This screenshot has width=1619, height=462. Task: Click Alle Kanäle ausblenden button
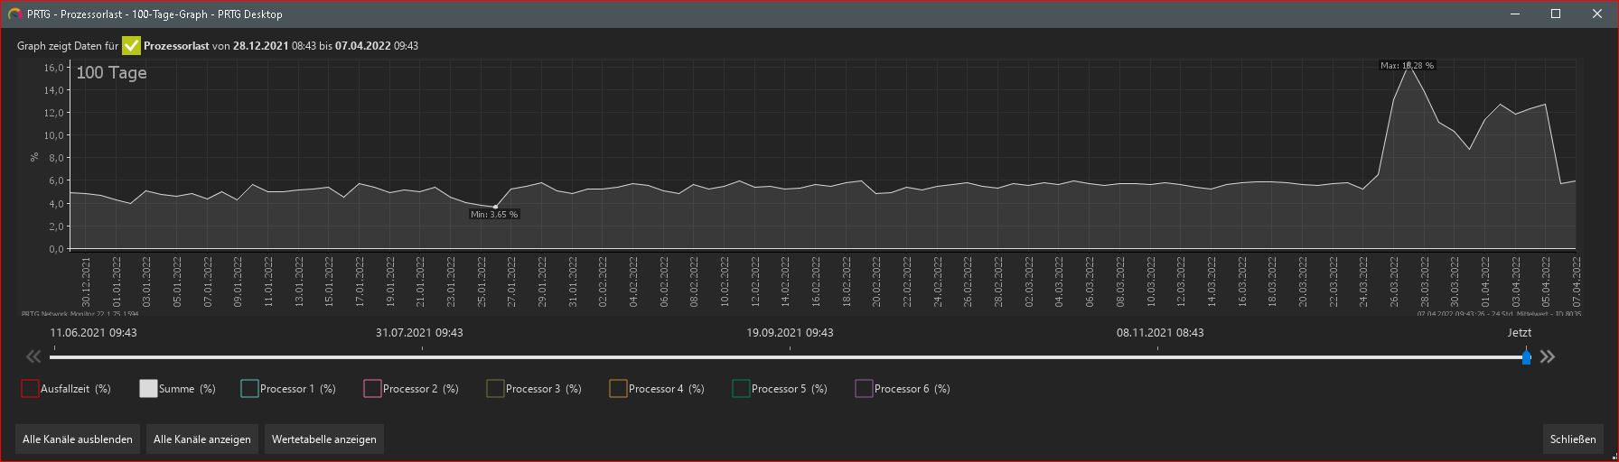(78, 439)
